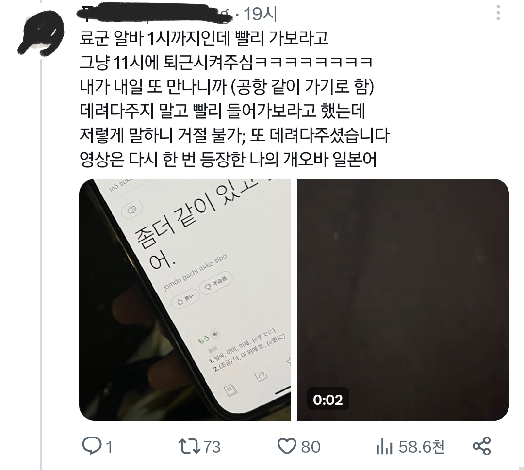Click the reply count 1
The width and height of the screenshot is (524, 470).
coord(109,447)
